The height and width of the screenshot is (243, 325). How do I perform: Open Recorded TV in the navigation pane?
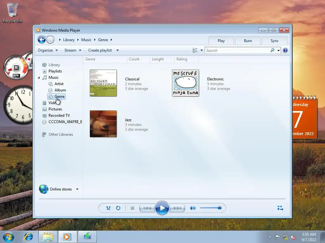[x=59, y=115]
